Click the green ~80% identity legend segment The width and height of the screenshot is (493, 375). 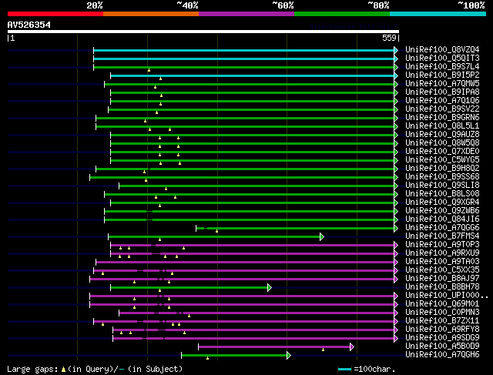[342, 14]
